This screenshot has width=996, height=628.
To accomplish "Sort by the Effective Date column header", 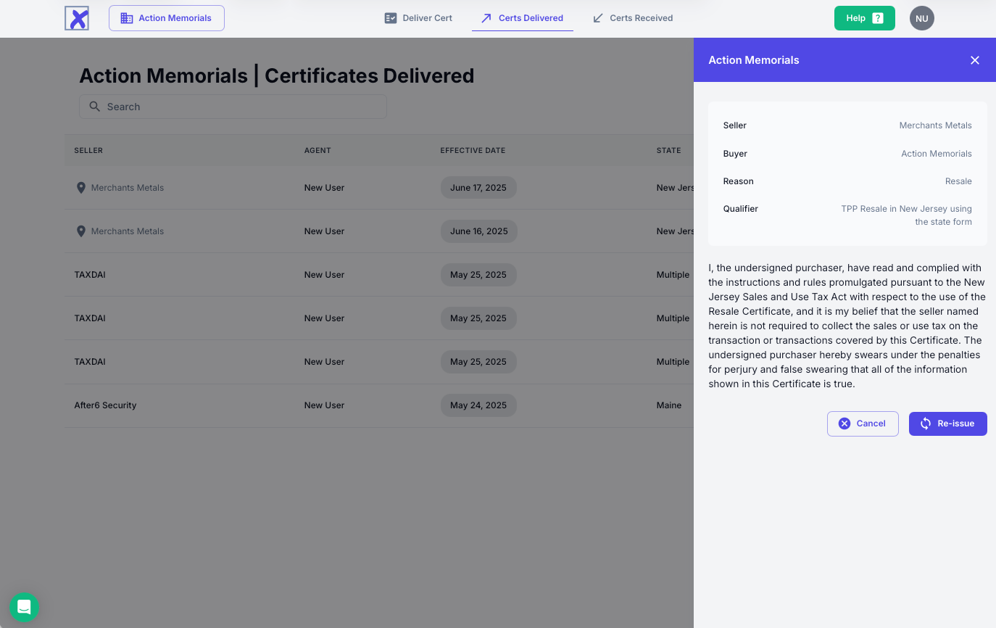I will point(473,151).
